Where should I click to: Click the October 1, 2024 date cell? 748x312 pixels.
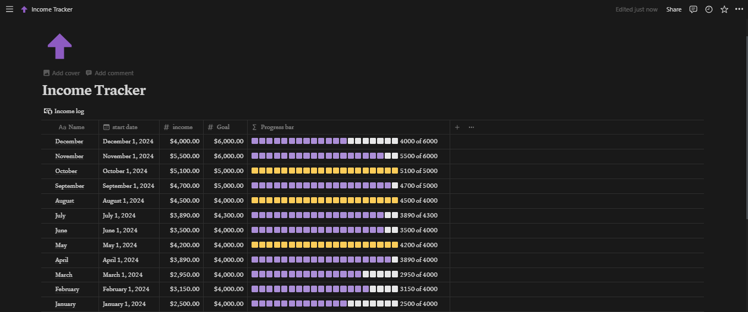pyautogui.click(x=129, y=171)
